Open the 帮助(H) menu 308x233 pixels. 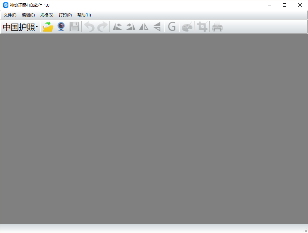[84, 15]
